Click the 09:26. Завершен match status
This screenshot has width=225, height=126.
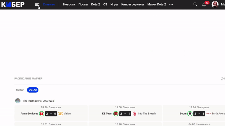51,107
